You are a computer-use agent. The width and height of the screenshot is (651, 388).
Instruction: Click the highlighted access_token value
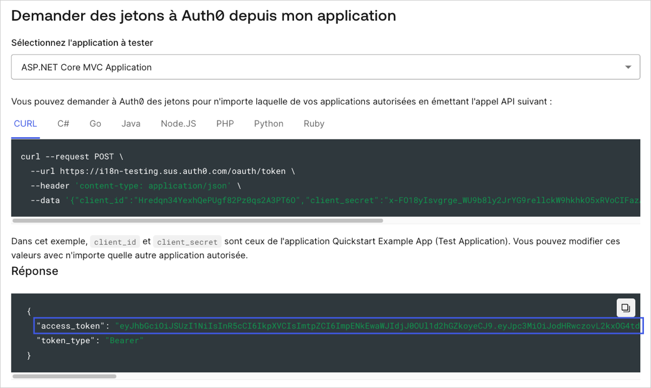click(338, 326)
